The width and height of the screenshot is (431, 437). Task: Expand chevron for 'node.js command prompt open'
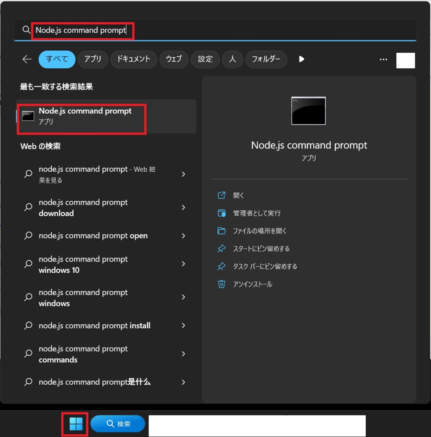[183, 236]
